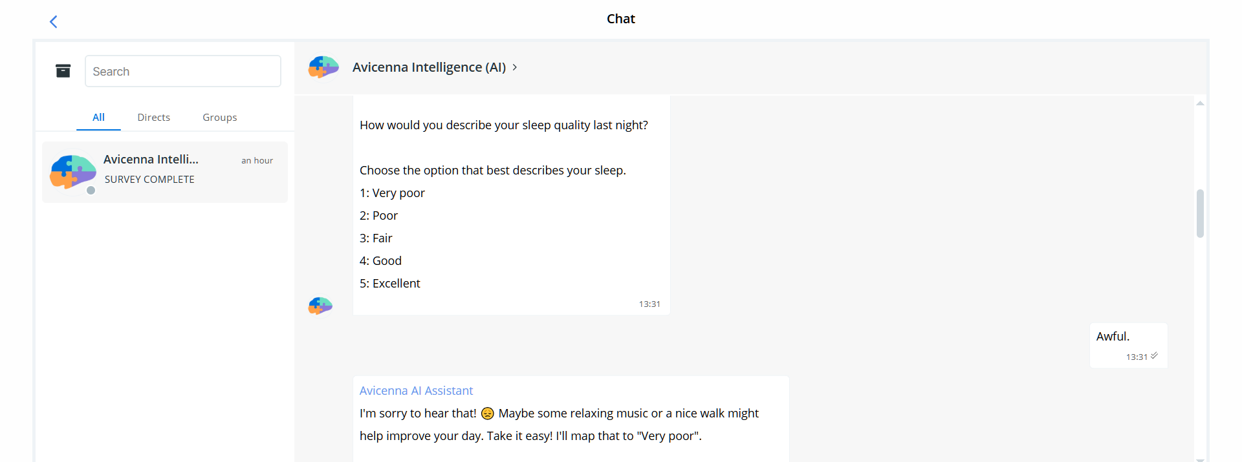The image size is (1242, 462).
Task: Click the chat scrollbar thumb
Action: click(x=1200, y=213)
